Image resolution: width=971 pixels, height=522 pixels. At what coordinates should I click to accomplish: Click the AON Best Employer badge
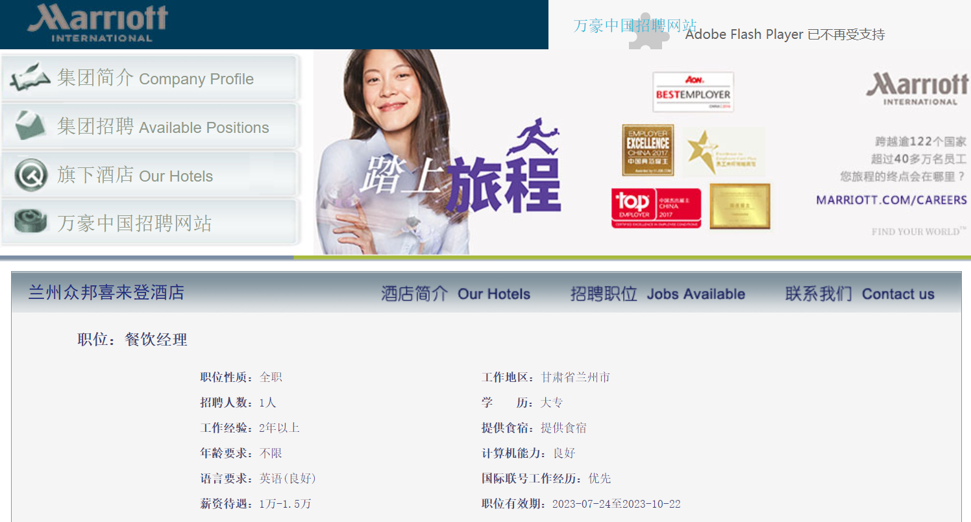(x=693, y=92)
